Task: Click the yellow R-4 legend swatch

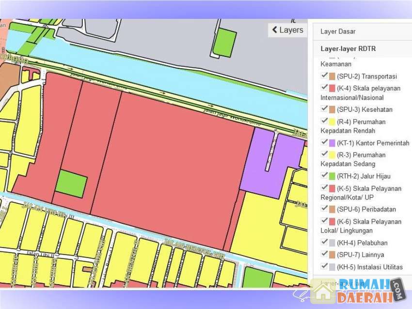Action: coord(332,121)
